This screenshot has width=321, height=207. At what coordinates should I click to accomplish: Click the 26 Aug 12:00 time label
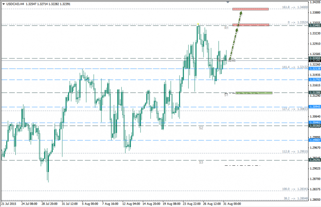(x=212, y=204)
